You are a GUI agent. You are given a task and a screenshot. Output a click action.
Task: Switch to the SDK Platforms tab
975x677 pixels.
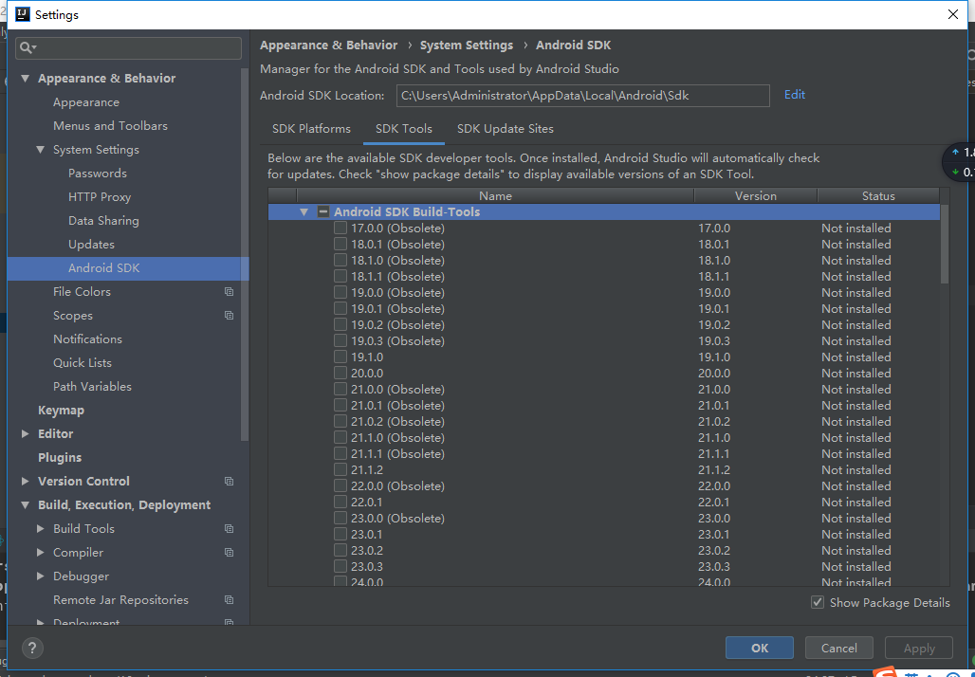click(311, 129)
